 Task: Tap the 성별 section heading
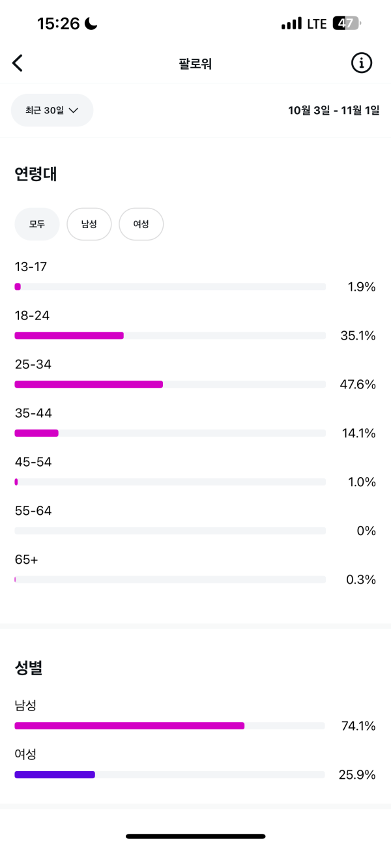pyautogui.click(x=29, y=667)
